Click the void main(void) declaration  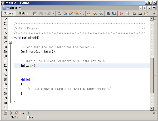pos(27,38)
